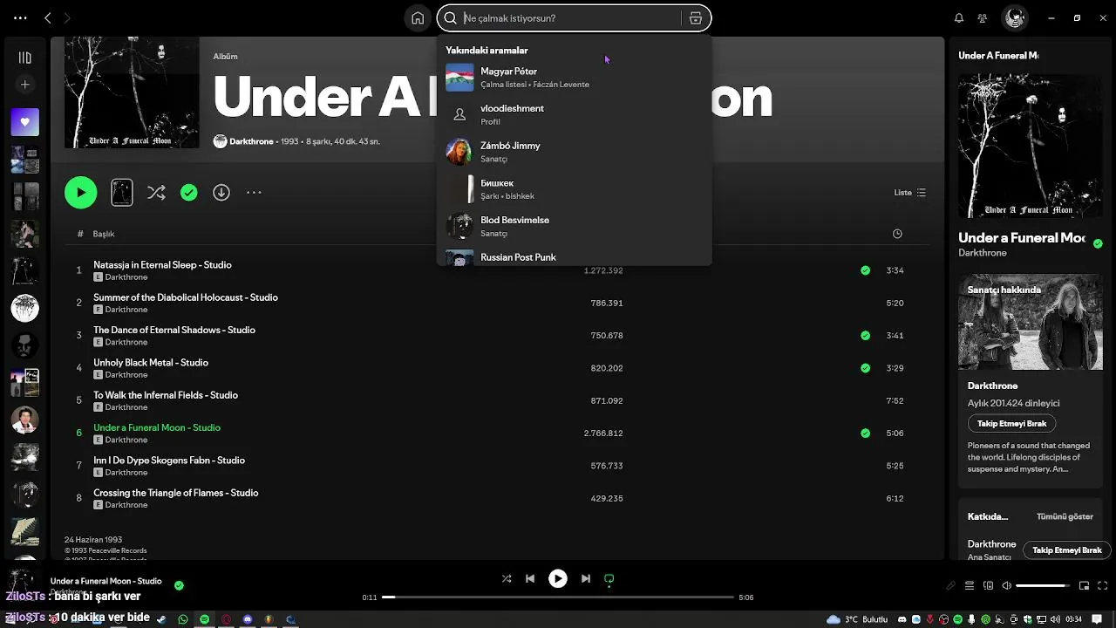Toggle the saved check beside the right panel title
The height and width of the screenshot is (628, 1116).
[1098, 243]
